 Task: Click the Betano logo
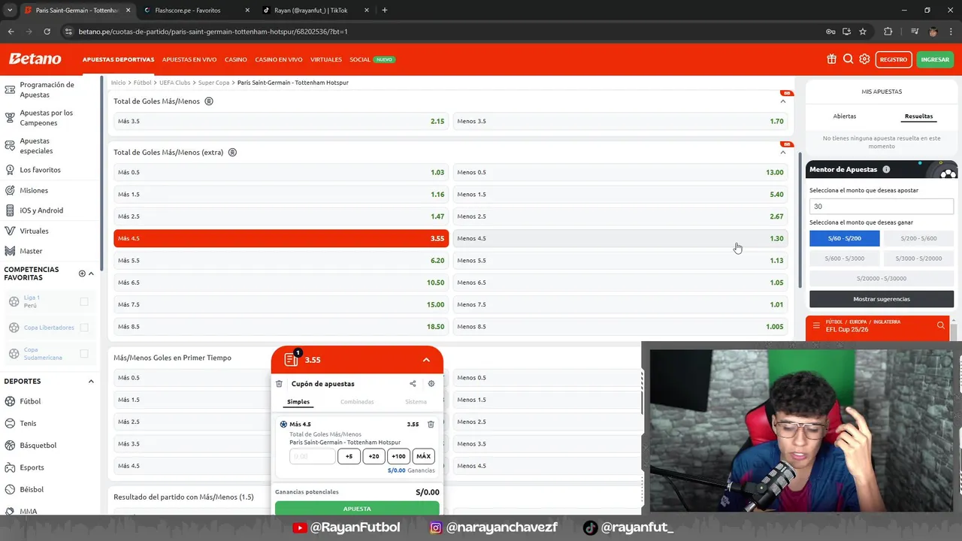point(35,59)
